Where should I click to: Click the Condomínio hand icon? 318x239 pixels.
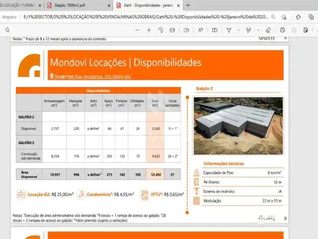pos(81,195)
